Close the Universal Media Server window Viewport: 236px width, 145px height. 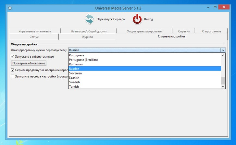coord(224,7)
